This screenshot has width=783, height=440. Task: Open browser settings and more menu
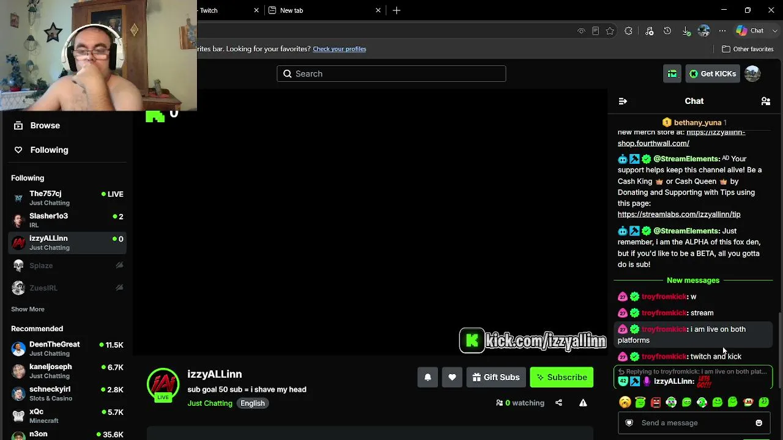pos(722,31)
